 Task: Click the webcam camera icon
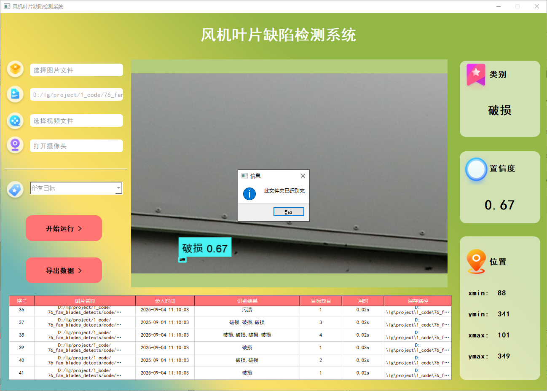tap(15, 145)
